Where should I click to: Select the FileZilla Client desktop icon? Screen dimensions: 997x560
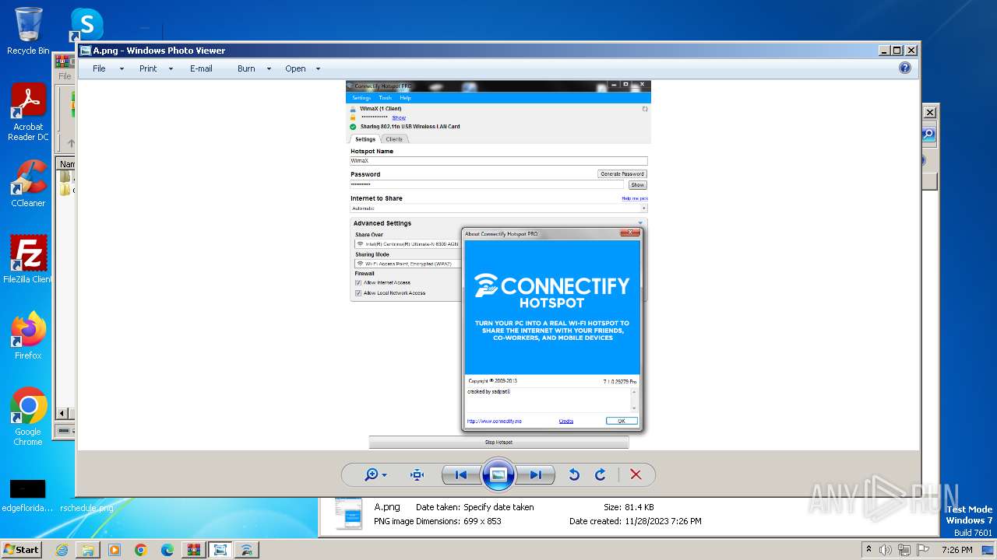[28, 259]
